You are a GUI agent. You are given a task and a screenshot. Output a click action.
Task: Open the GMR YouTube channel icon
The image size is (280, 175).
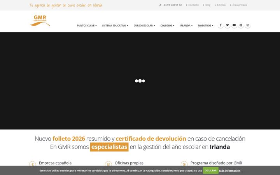[234, 25]
